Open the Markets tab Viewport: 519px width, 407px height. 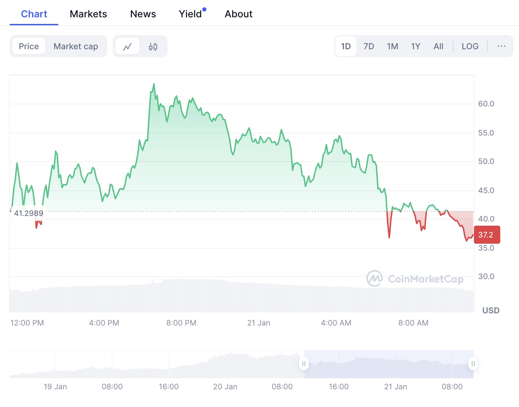pos(88,14)
